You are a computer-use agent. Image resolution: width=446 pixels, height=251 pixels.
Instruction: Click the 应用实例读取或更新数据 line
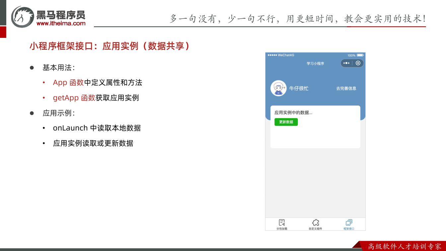(93, 143)
